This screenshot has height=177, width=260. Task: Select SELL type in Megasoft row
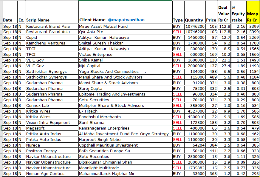click(178, 128)
